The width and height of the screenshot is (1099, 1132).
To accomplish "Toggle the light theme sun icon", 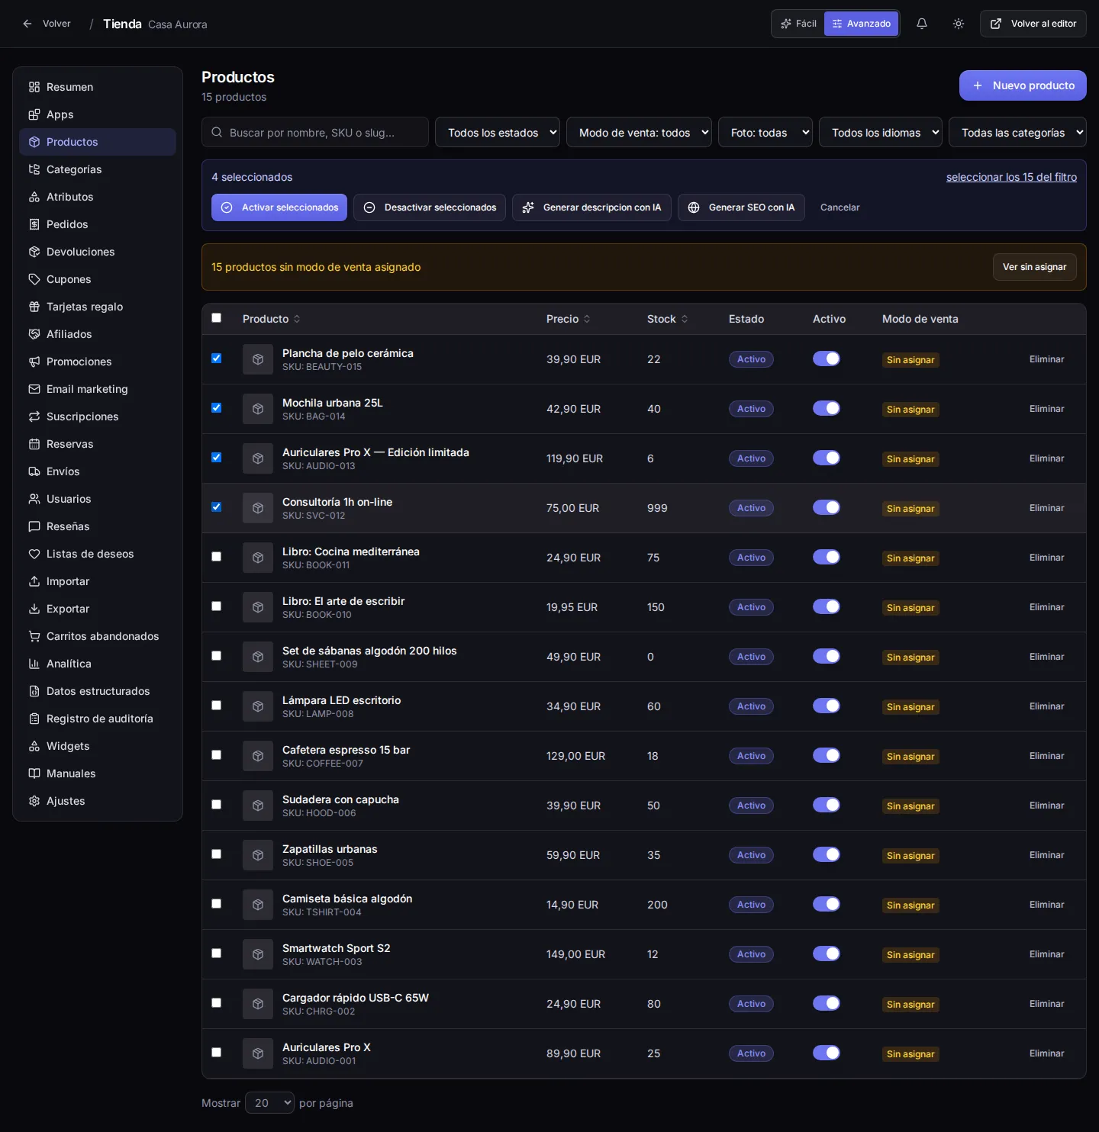I will tap(959, 24).
